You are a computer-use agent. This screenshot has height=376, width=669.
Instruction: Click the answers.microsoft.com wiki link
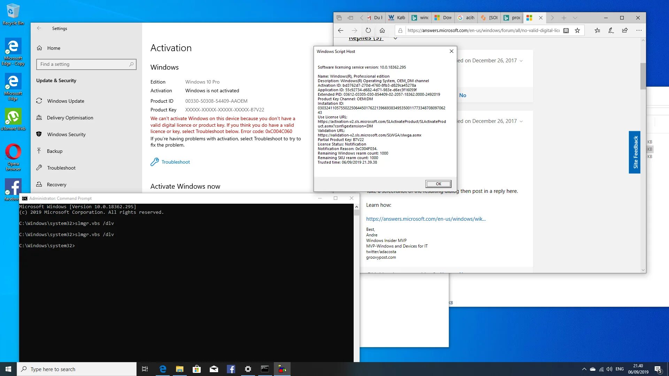426,219
